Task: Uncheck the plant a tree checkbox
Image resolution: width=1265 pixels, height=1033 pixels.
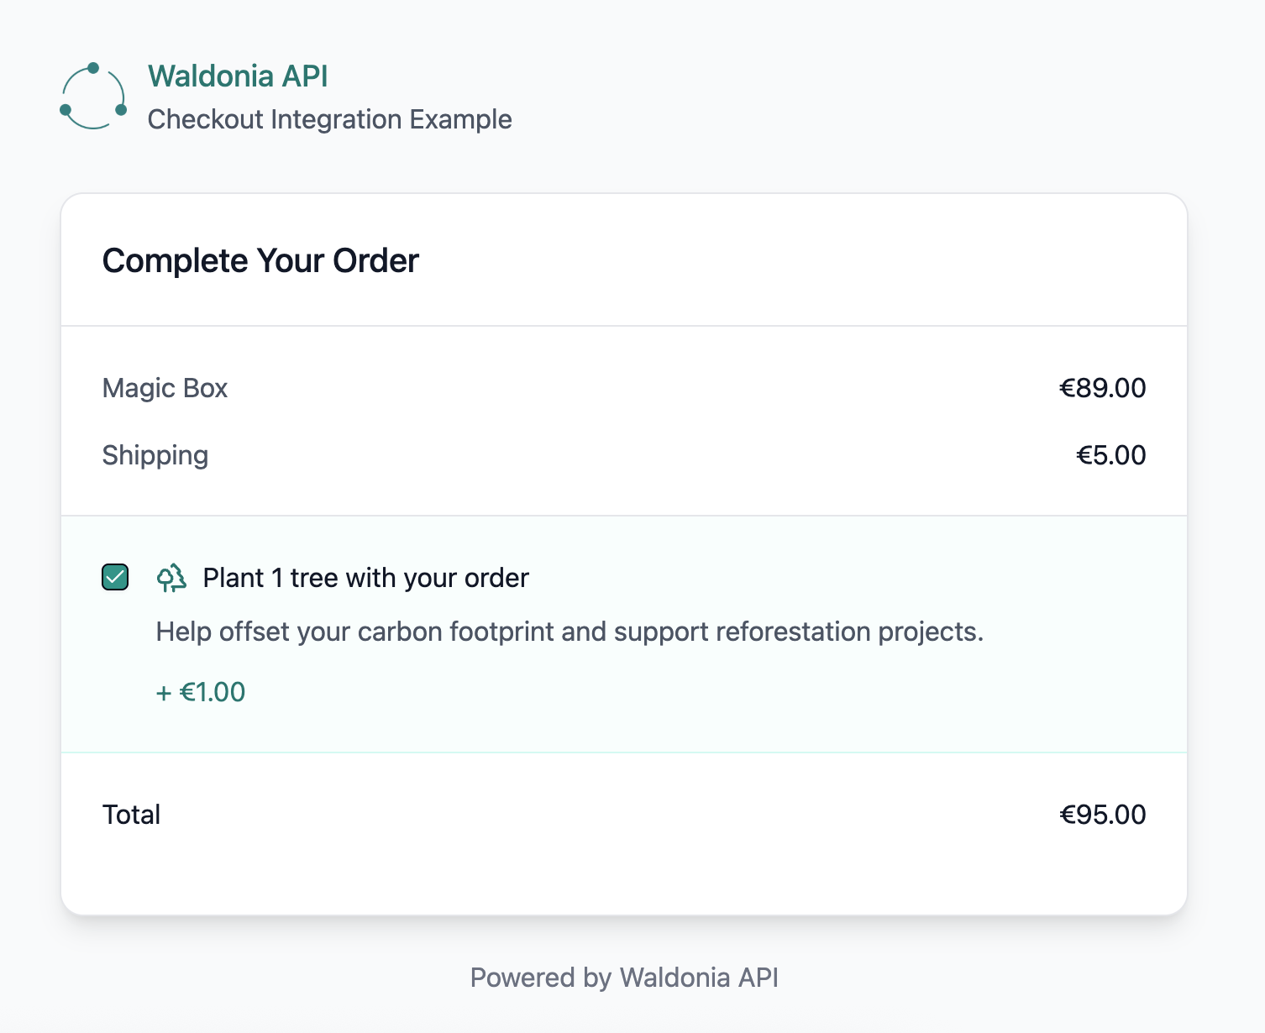Action: 115,578
